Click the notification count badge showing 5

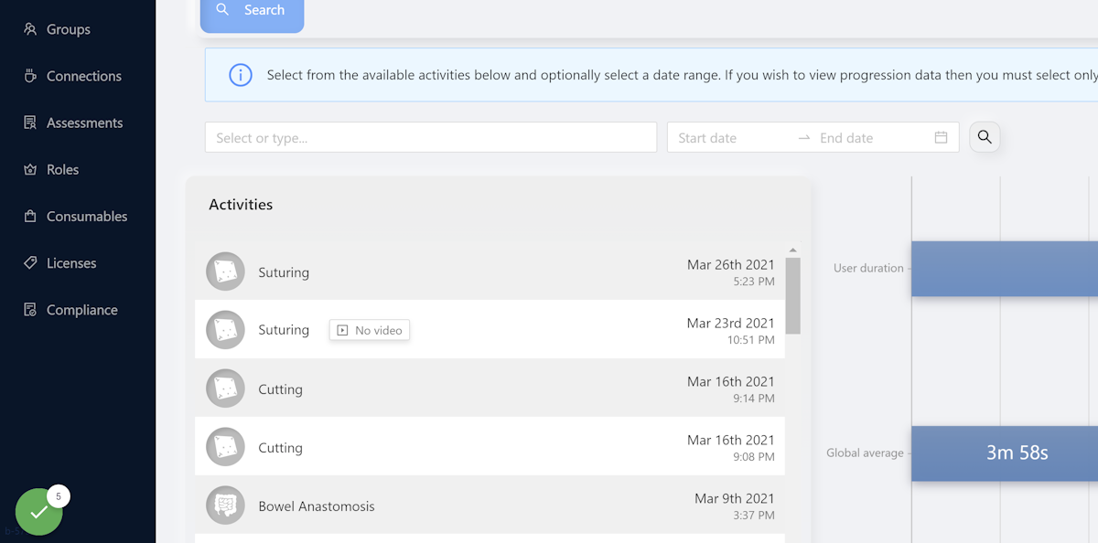[x=59, y=496]
